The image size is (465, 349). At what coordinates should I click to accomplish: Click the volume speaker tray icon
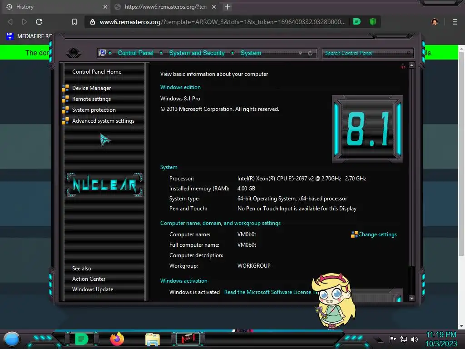414,339
